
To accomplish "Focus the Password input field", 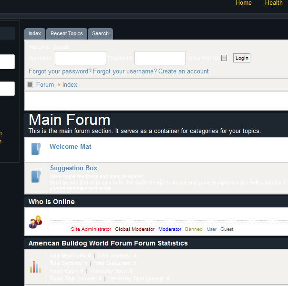I will 160,58.
